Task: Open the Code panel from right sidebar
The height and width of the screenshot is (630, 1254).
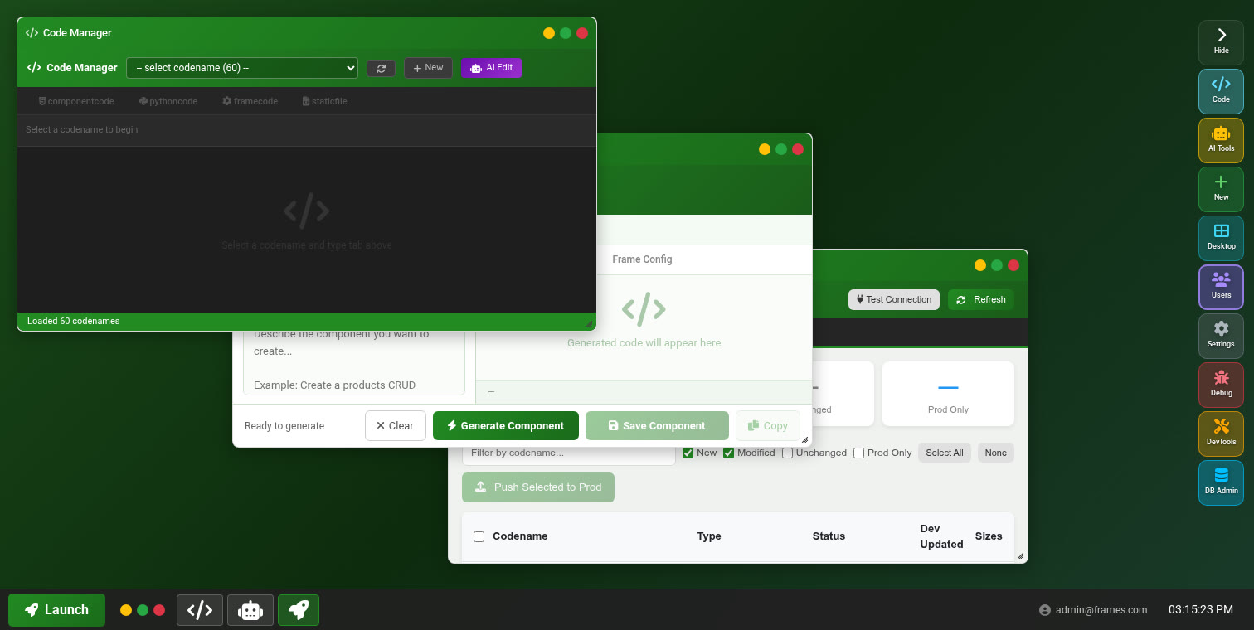Action: click(1220, 91)
